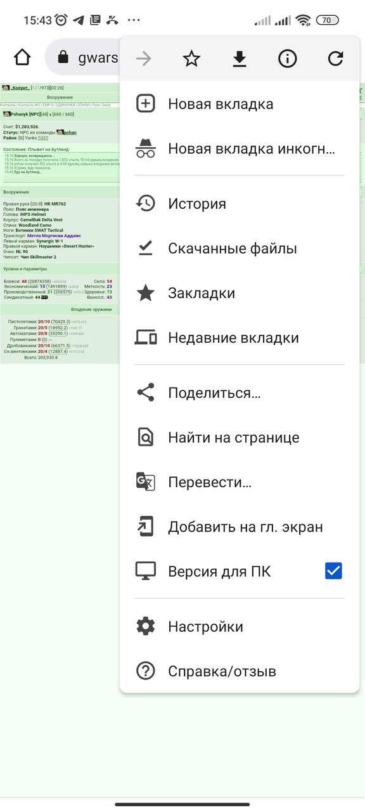Image resolution: width=365 pixels, height=812 pixels.
Task: Open Закладки list
Action: [240, 293]
